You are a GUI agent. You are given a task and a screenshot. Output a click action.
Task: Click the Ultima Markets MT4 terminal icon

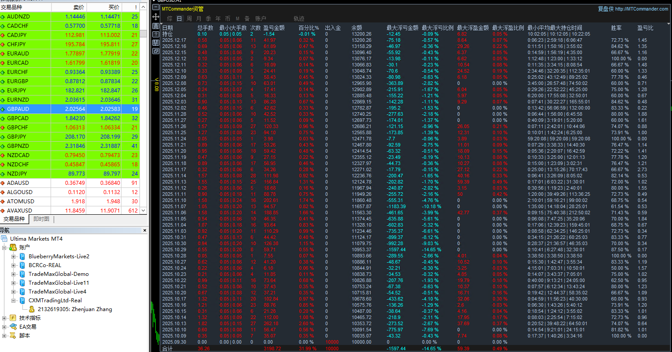pyautogui.click(x=4, y=239)
